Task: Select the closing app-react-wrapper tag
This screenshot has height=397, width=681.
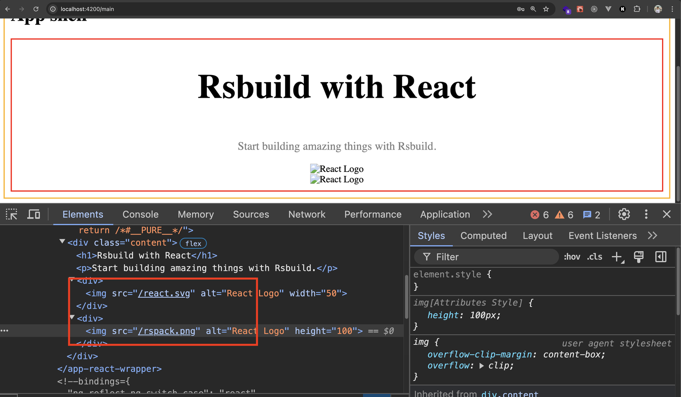Action: pos(109,369)
